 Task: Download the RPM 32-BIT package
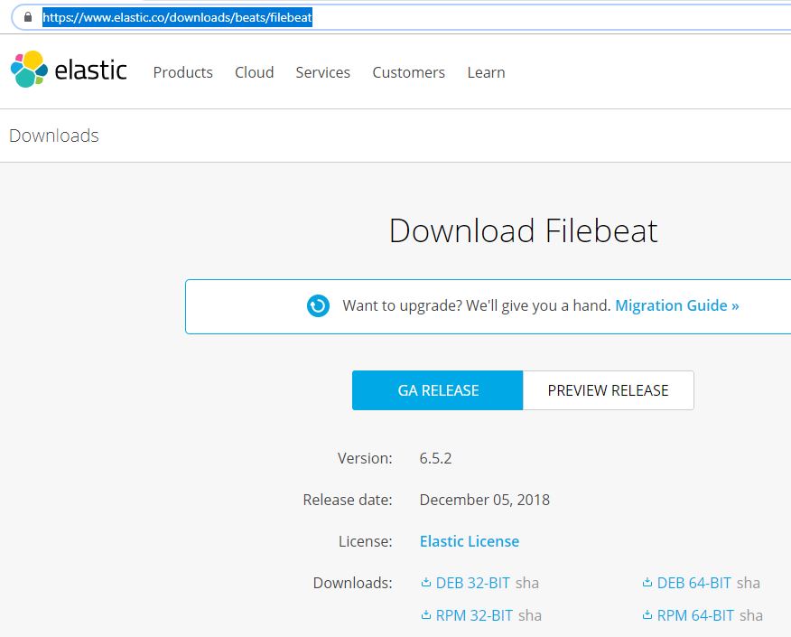[x=474, y=615]
